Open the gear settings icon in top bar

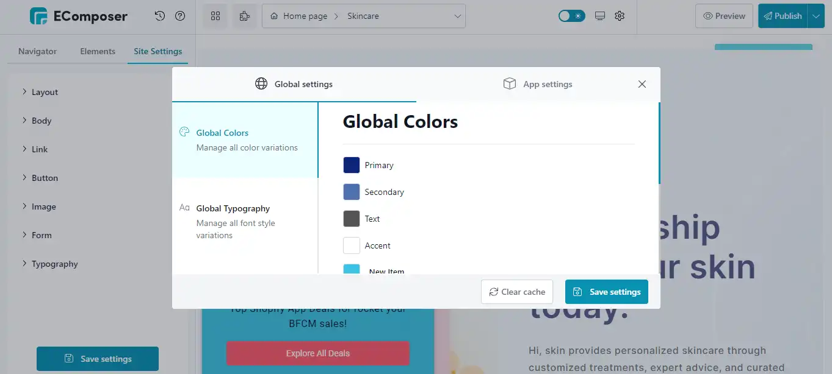point(620,16)
